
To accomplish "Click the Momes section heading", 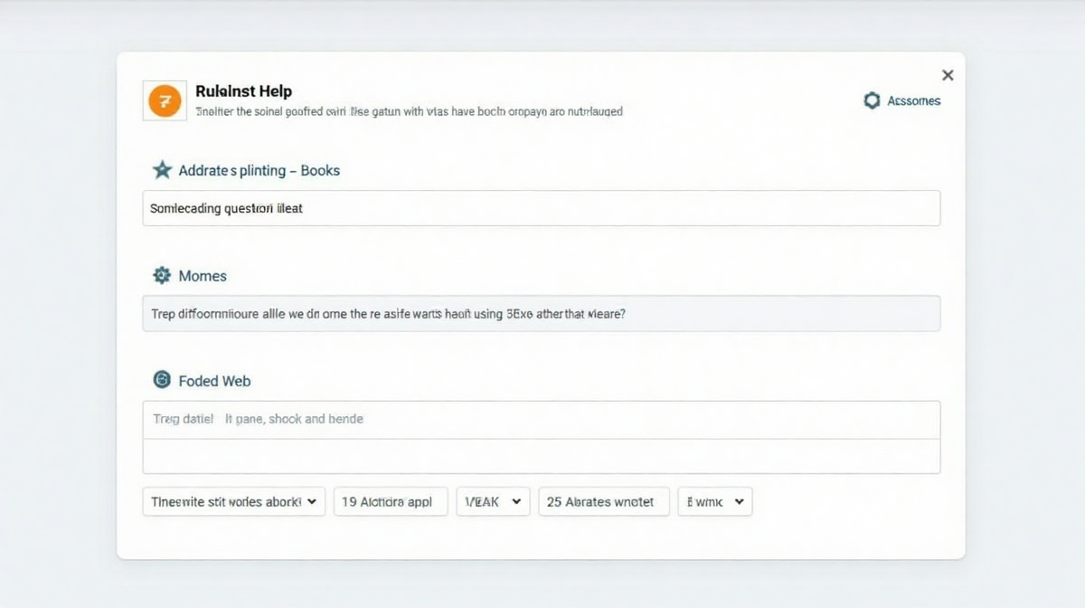I will (203, 276).
